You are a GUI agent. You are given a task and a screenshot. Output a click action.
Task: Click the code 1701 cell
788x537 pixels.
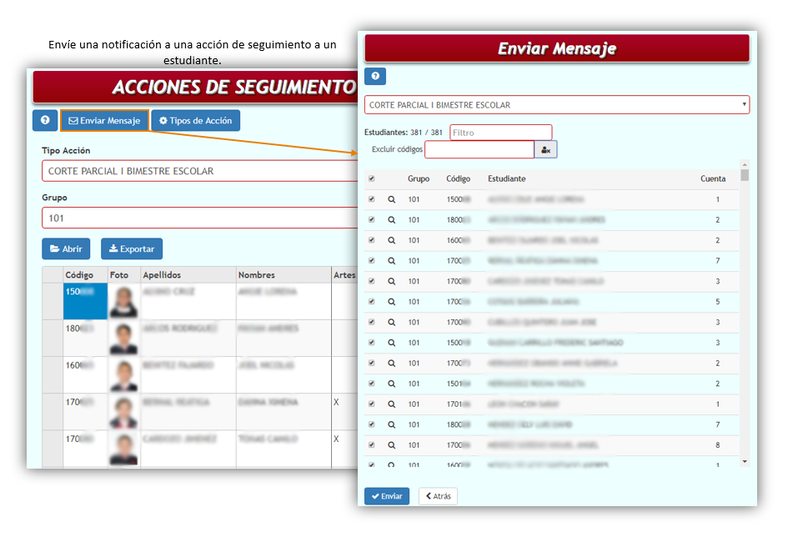click(x=459, y=404)
